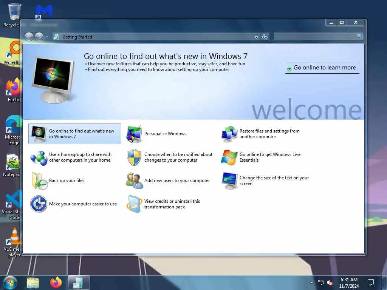387x290 pixels.
Task: Select 'Go online to find out what's new' item
Action: (x=75, y=134)
